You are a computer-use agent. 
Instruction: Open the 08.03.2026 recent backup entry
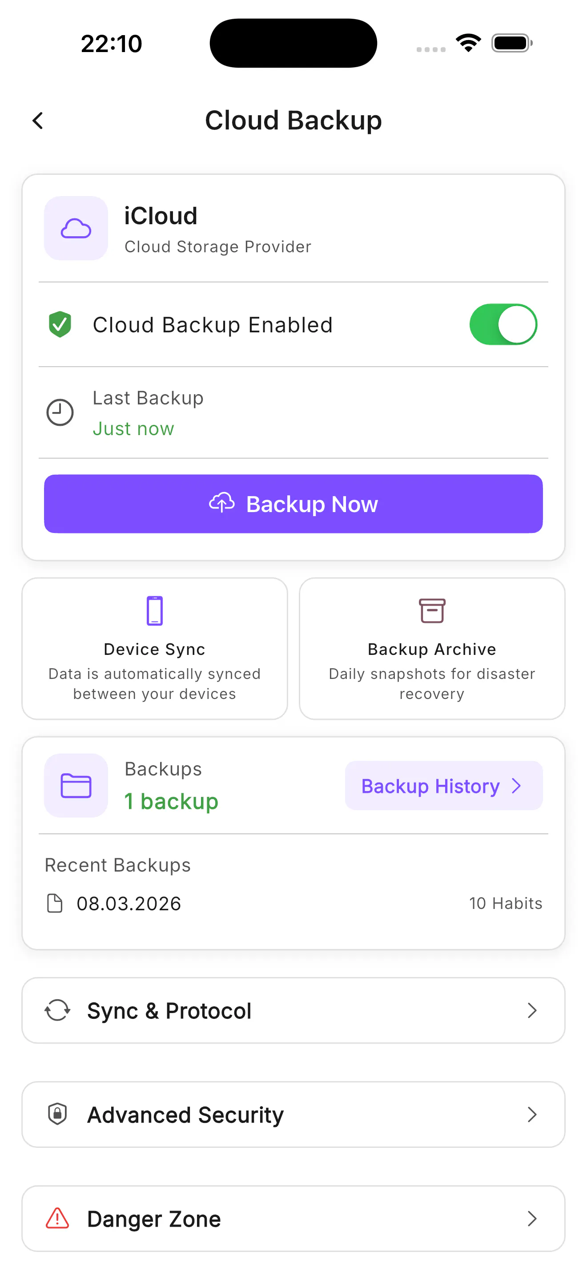[x=293, y=904]
